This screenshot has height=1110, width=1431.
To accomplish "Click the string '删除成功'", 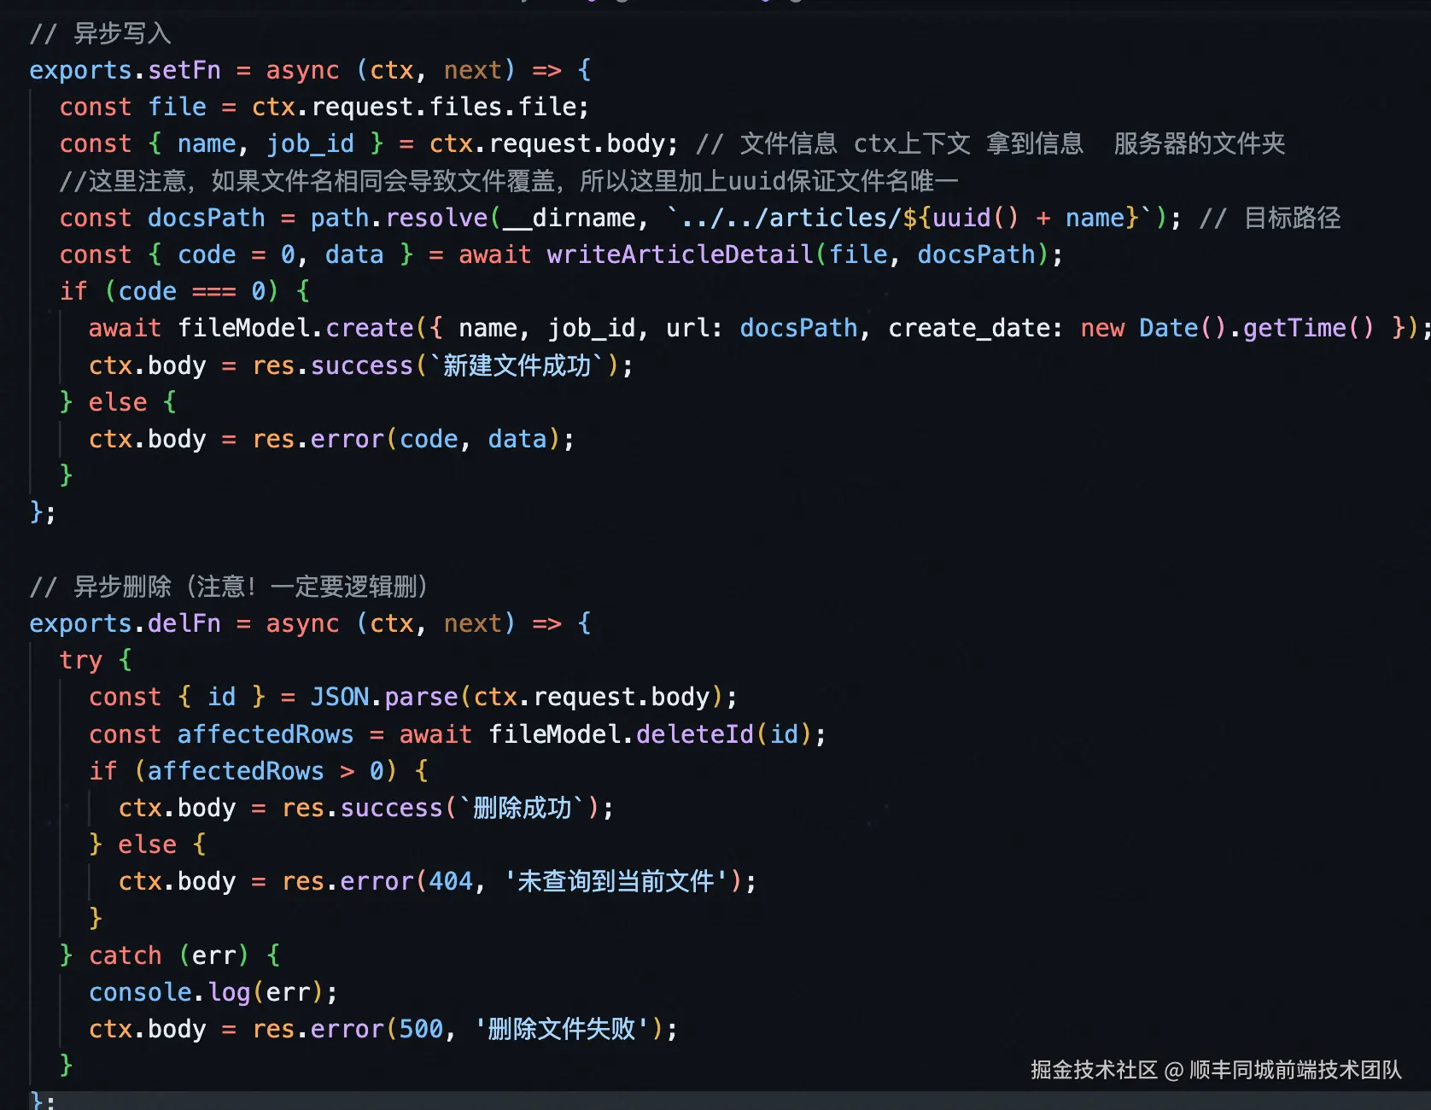I will 522,808.
